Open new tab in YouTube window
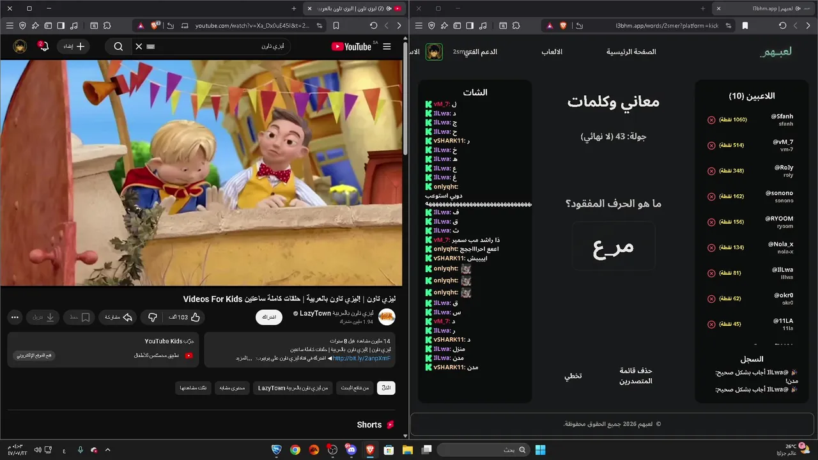The height and width of the screenshot is (460, 818). point(294,8)
